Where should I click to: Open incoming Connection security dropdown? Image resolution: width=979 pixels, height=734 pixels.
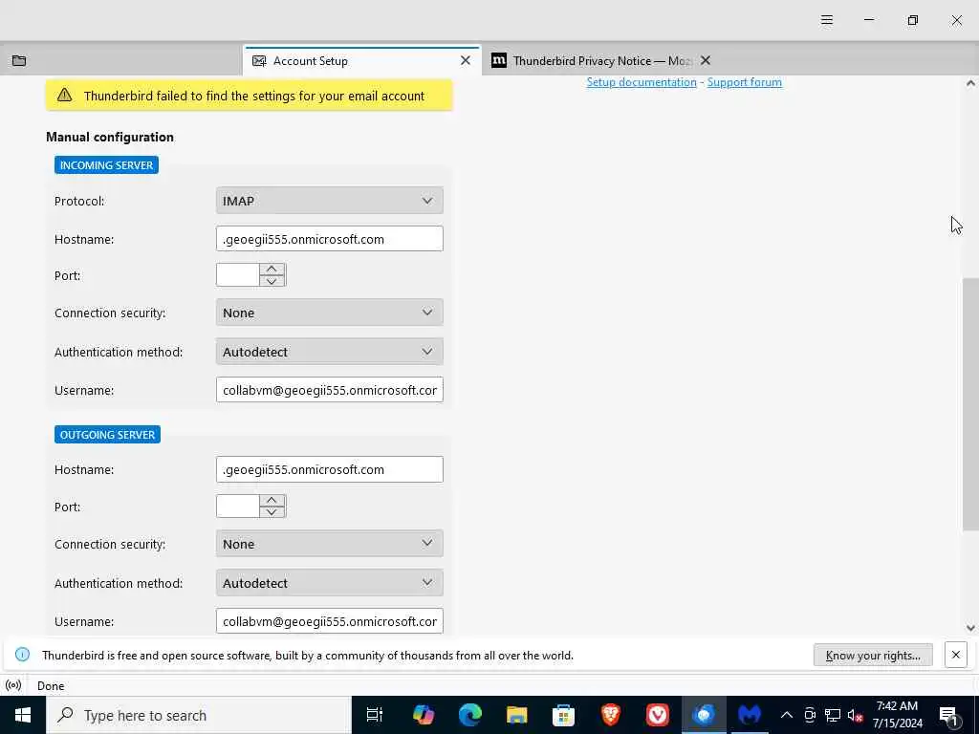329,313
